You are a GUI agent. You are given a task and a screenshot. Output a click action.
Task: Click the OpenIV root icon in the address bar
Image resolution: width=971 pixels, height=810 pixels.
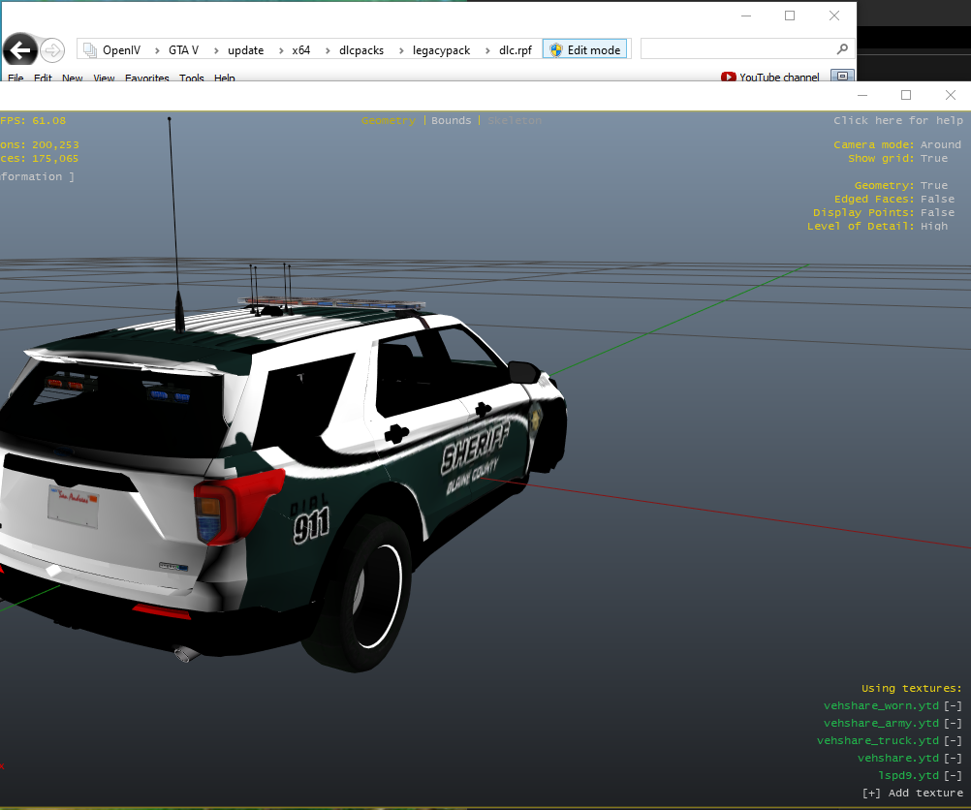click(x=90, y=50)
